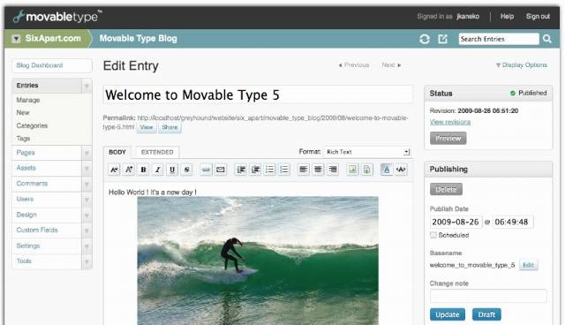Toggle bold formatting in editor toolbar
Screen dimensions: 565x325
point(143,170)
